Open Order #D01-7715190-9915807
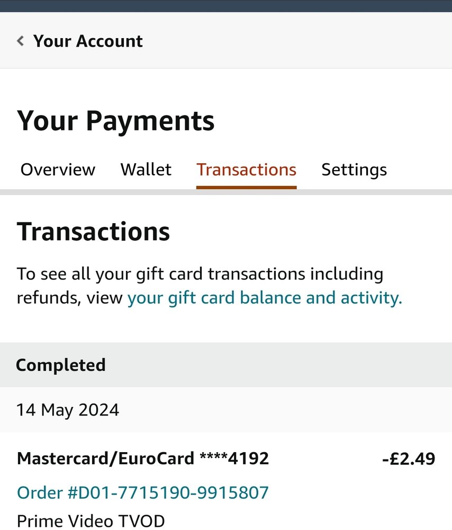Image resolution: width=452 pixels, height=530 pixels. pos(143,492)
